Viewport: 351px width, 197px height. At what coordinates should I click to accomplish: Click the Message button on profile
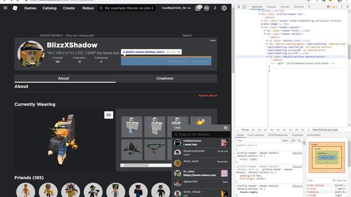(177, 61)
